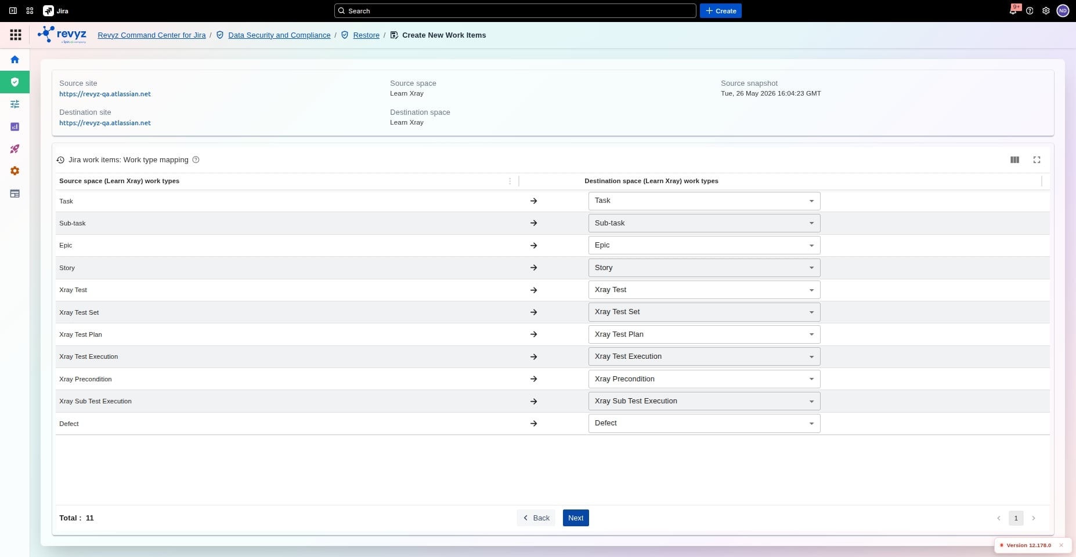Click the source snapshot date text
Viewport: 1076px width, 557px height.
pos(771,93)
